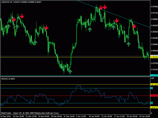The width and height of the screenshot is (158, 118).
Task: Click the 0.96800 price scale label
Action: pyautogui.click(x=154, y=19)
